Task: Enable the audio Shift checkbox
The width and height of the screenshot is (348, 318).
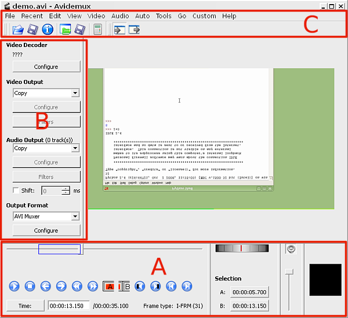Action: click(x=16, y=191)
